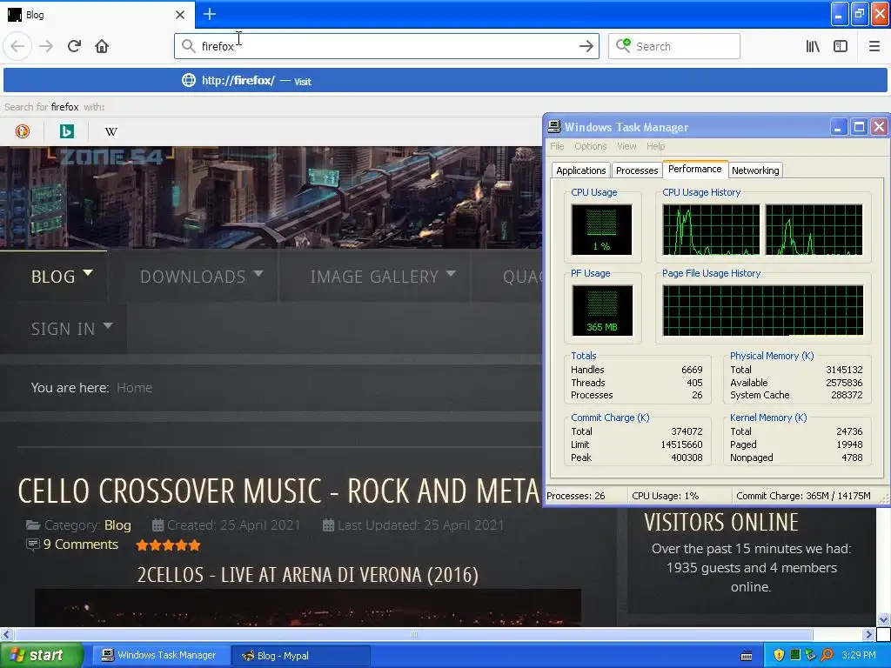Open the Library bookshelf icon

click(x=813, y=46)
